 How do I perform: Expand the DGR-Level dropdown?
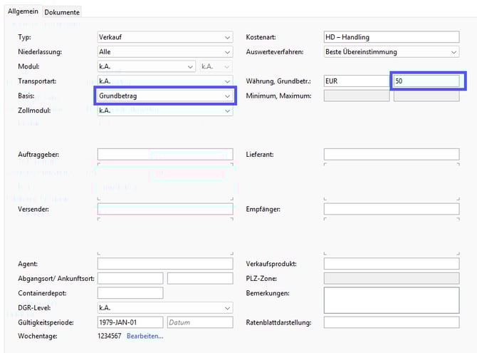[x=164, y=307]
